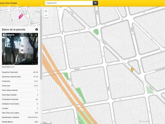Select Valor Único de Cuadra value 0.00
The width and height of the screenshot is (165, 124).
pos(36,113)
